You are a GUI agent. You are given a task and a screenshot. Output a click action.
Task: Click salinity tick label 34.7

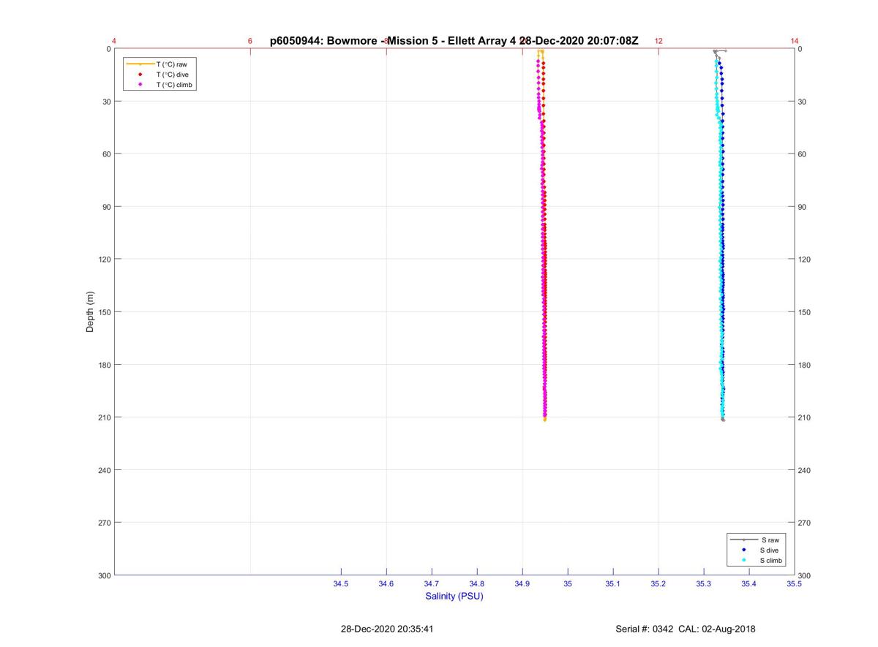coord(432,583)
